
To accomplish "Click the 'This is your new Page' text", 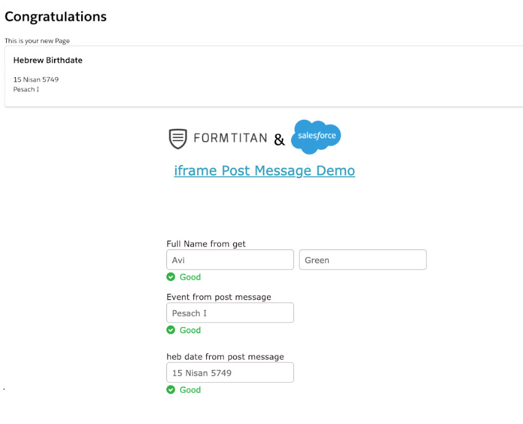I will click(37, 41).
